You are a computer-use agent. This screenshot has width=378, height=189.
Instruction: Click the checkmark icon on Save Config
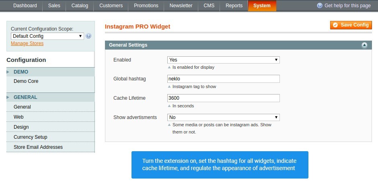(x=335, y=25)
